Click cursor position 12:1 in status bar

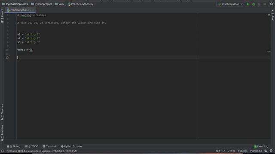click(x=218, y=151)
